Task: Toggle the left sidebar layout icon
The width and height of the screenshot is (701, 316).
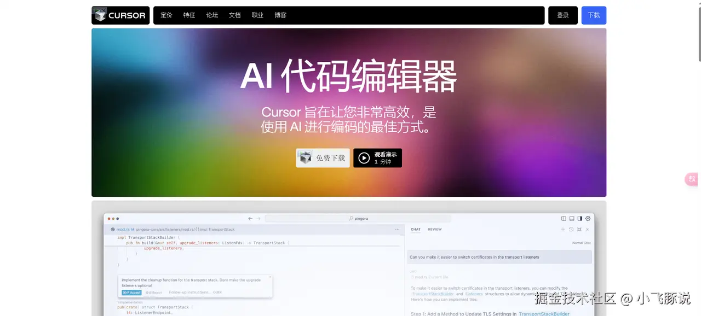Action: (x=564, y=219)
